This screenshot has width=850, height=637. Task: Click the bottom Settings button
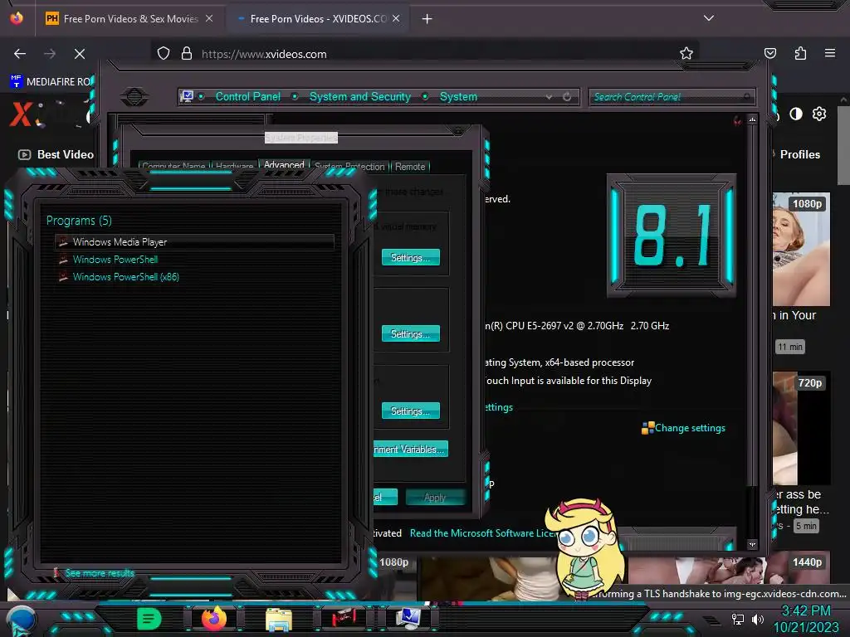410,411
